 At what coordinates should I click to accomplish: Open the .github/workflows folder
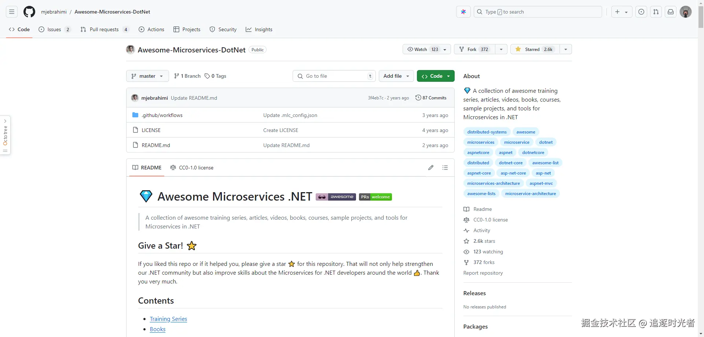162,115
